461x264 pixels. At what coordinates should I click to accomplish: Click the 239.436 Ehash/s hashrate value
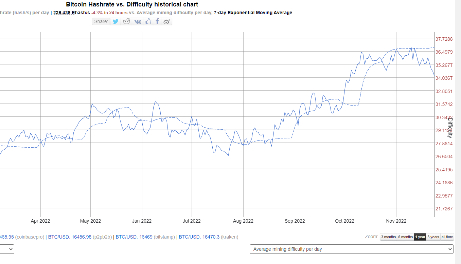[71, 13]
